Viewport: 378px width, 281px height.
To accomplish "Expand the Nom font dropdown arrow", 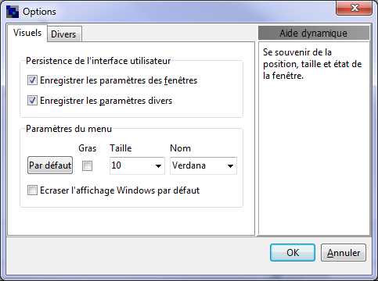I will [230, 166].
